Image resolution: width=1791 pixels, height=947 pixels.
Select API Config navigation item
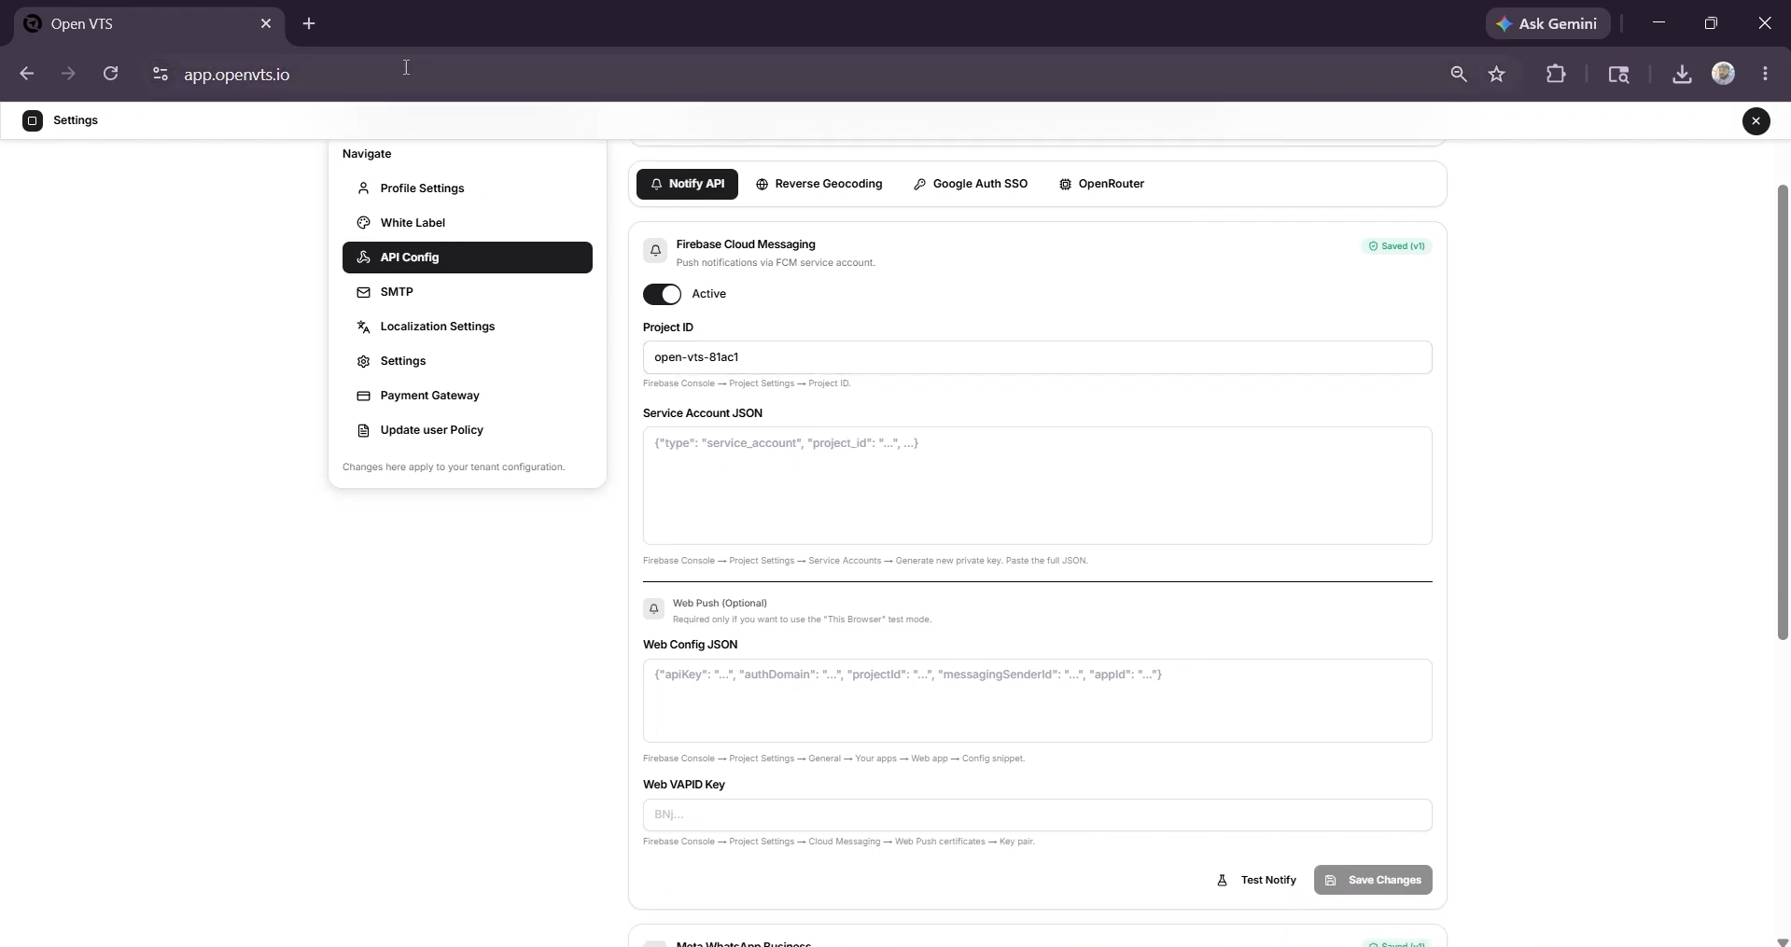pyautogui.click(x=467, y=258)
